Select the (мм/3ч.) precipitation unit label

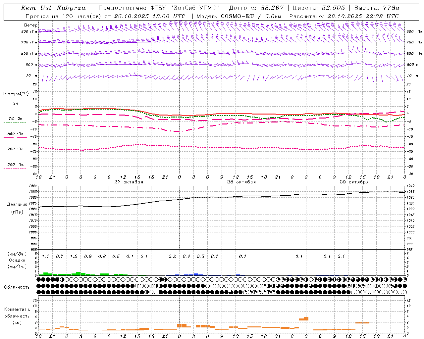[x=17, y=254]
